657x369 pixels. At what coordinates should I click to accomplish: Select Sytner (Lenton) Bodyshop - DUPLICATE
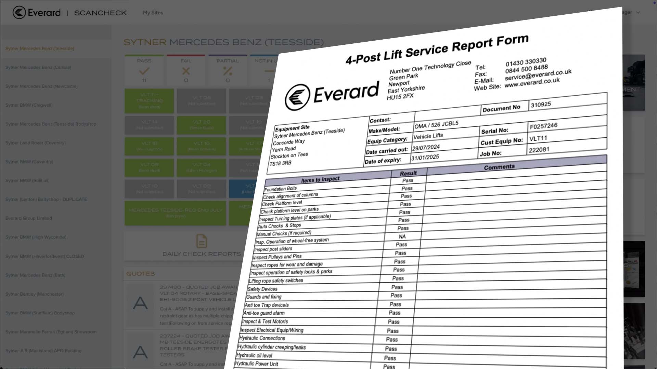46,199
